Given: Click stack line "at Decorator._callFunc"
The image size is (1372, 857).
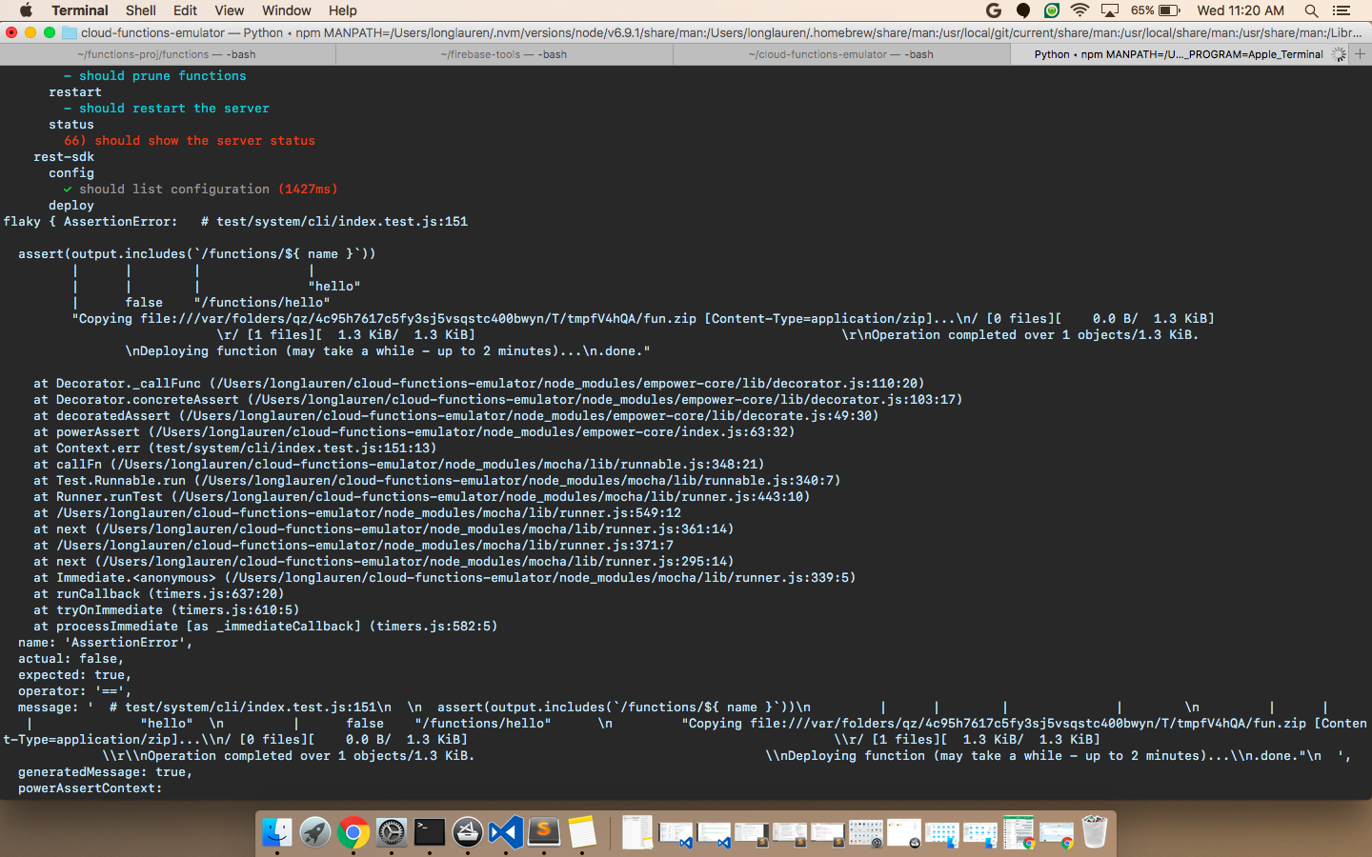Looking at the screenshot, I should [479, 383].
